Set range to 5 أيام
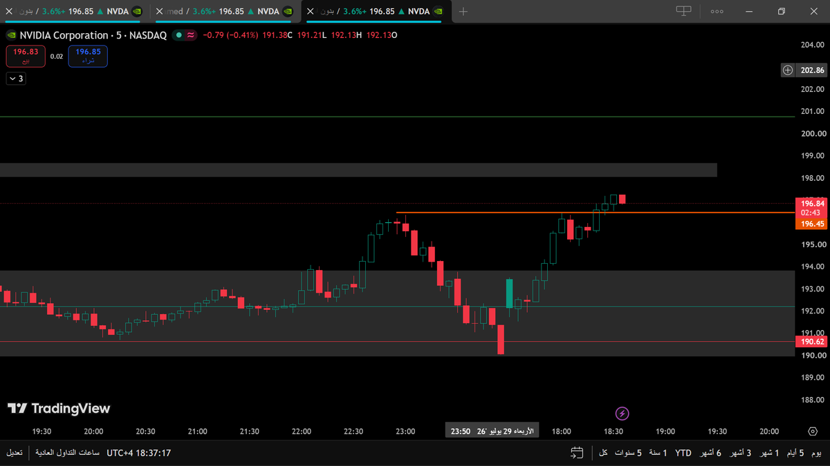This screenshot has height=466, width=830. click(794, 453)
